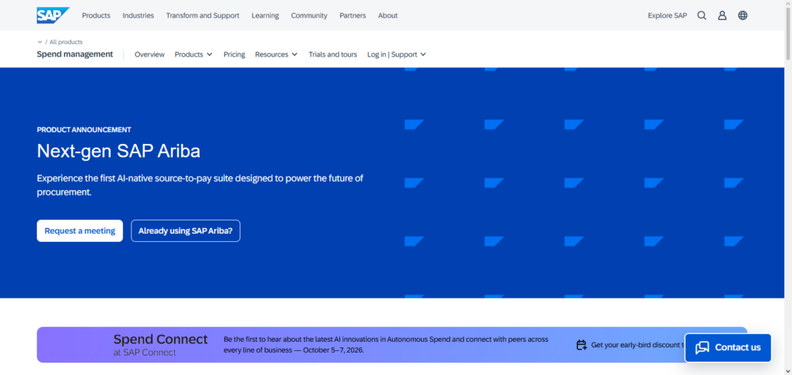This screenshot has width=792, height=375.
Task: Click the Contact us button
Action: coord(728,348)
